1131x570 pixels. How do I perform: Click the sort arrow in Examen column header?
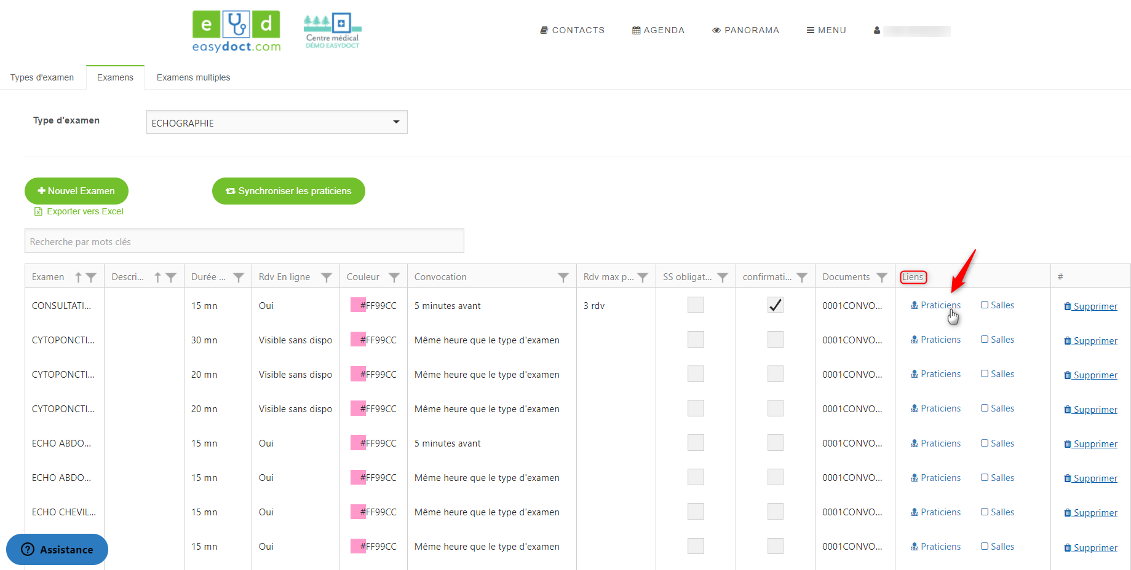pyautogui.click(x=78, y=278)
